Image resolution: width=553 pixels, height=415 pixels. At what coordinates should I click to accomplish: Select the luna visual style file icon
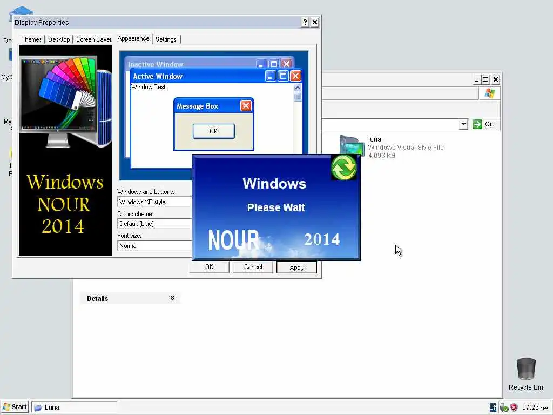pyautogui.click(x=351, y=146)
